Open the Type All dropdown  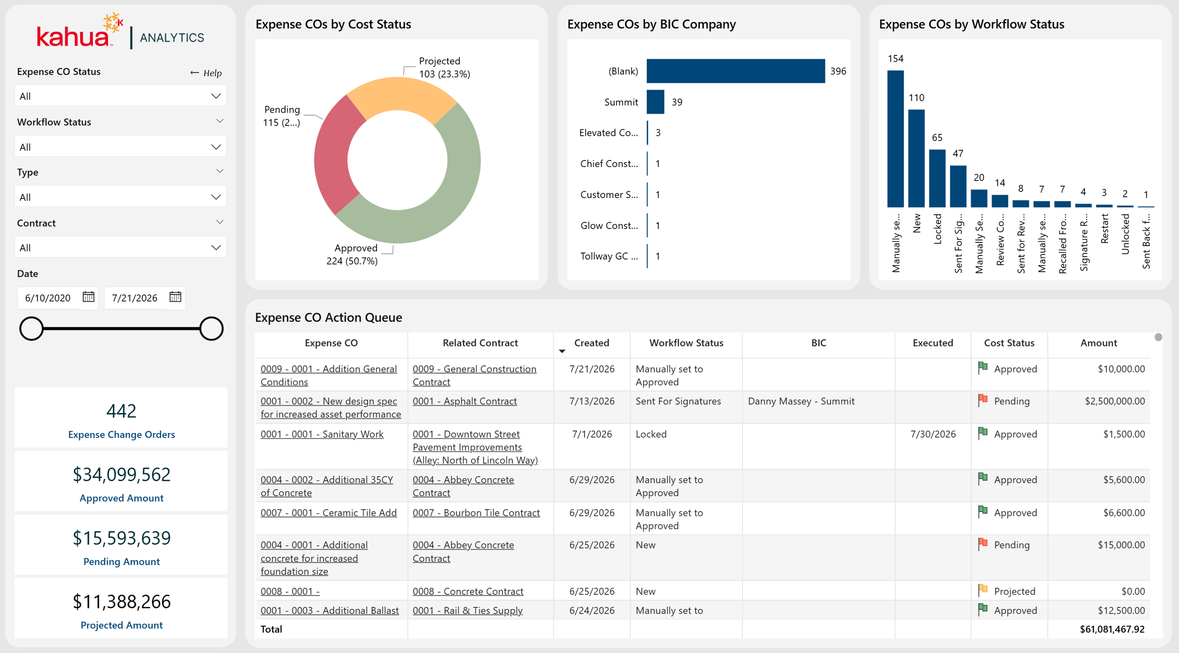click(121, 197)
